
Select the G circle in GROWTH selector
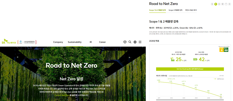(212, 4)
